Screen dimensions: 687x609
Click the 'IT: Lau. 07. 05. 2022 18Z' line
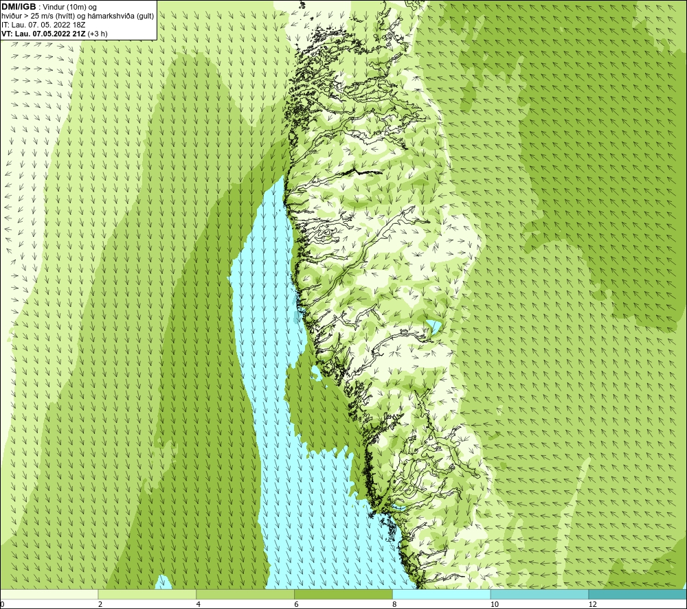pyautogui.click(x=43, y=25)
